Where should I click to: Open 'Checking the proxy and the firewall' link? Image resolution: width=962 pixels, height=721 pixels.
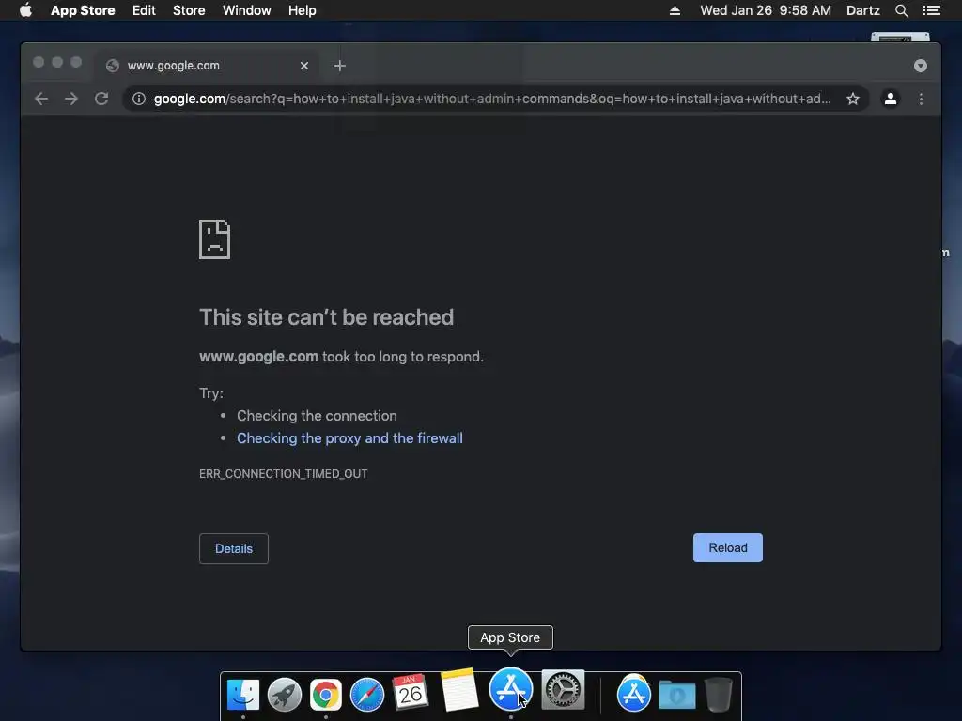pos(349,438)
